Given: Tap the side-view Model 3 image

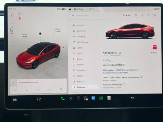Looking at the screenshot, I should click(x=130, y=31).
